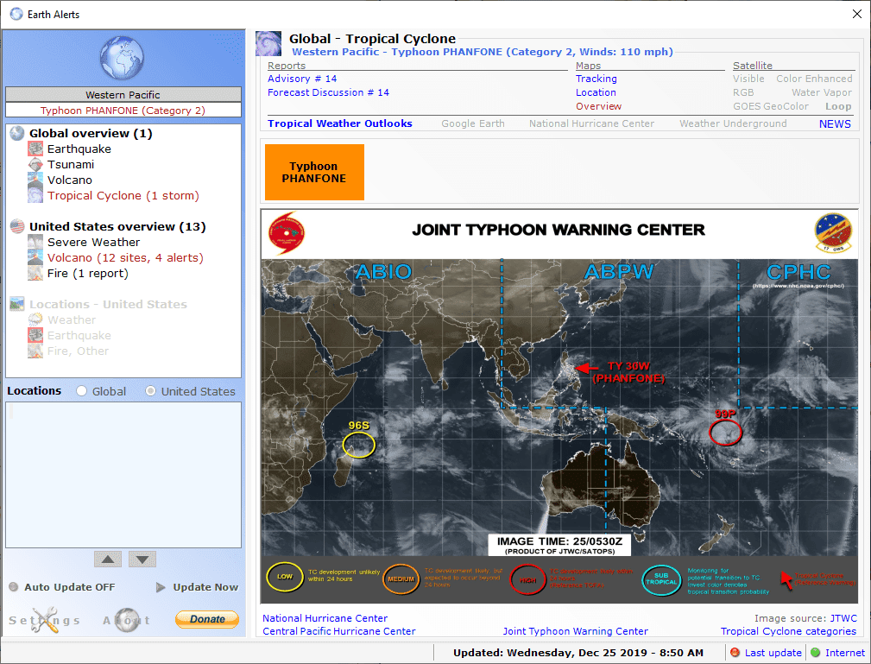The image size is (871, 664).
Task: Select Typhoon PHANFONE (Category 2) entry
Action: [x=123, y=110]
